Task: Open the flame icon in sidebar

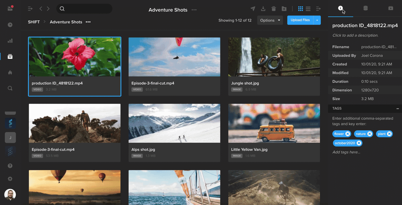Action: click(x=10, y=72)
